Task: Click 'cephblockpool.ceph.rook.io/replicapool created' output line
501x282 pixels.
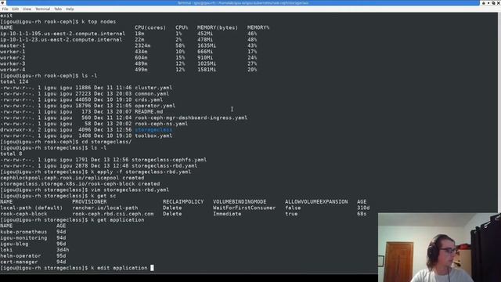Action: coord(72,178)
